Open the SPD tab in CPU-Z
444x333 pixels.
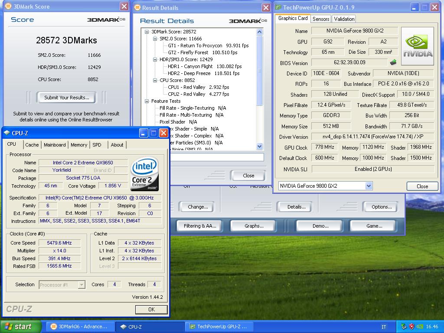pos(97,145)
